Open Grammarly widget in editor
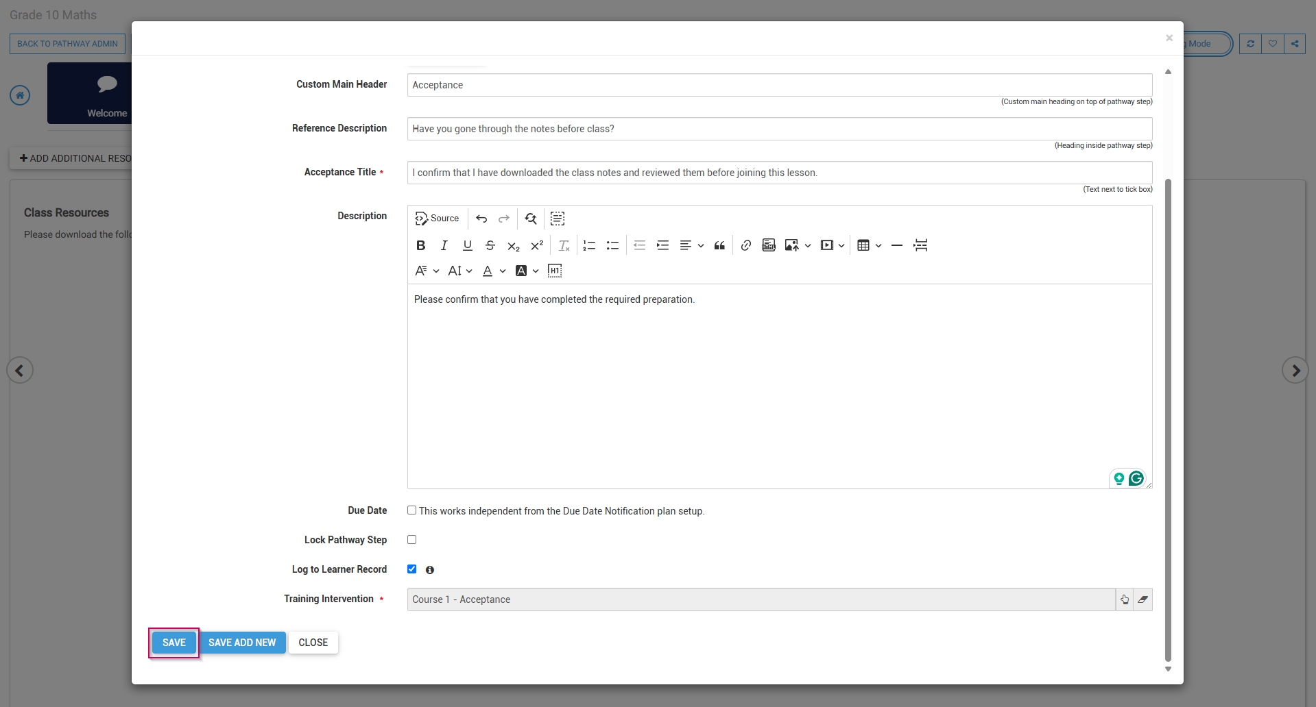Viewport: 1316px width, 707px height. coord(1136,478)
